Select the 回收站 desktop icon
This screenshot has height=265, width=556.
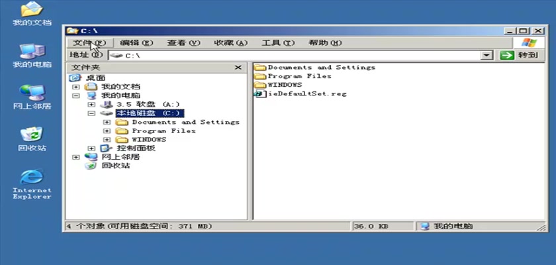point(31,134)
